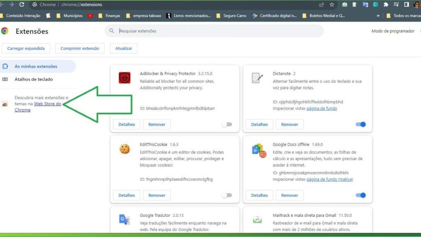Open the extensions puzzle piece menu
The image size is (421, 237).
click(386, 4)
